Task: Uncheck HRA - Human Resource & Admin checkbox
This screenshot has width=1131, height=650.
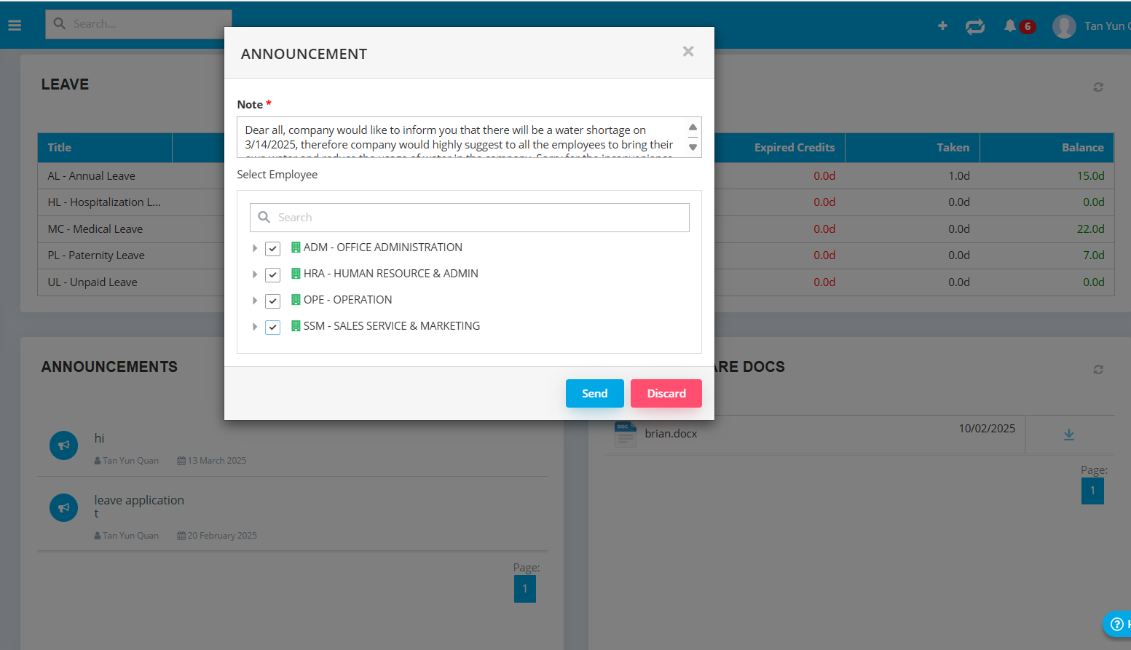Action: point(272,274)
